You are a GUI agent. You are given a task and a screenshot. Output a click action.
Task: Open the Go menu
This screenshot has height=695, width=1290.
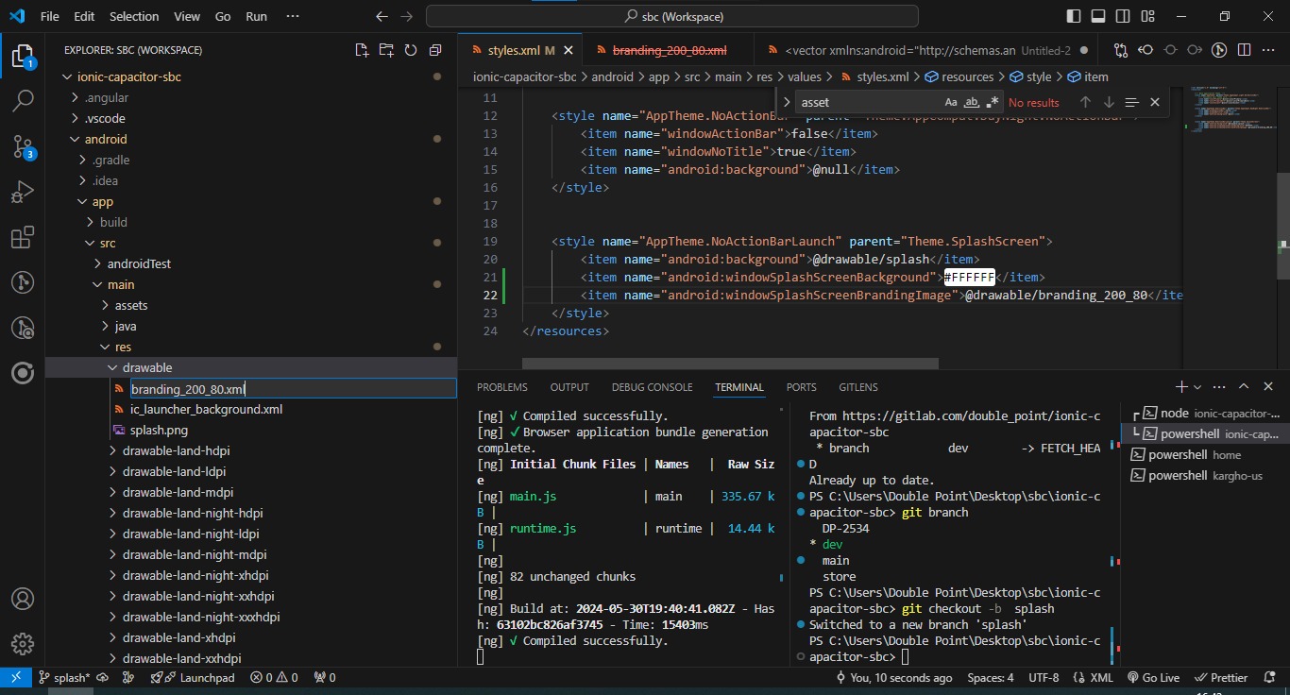point(223,16)
